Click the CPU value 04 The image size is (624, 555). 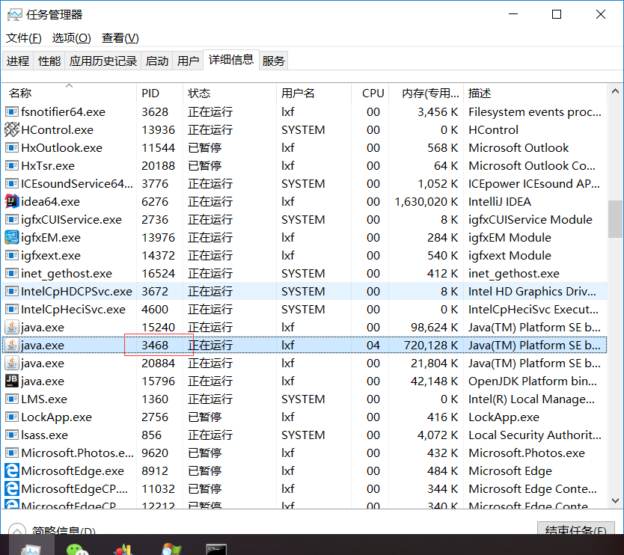[373, 345]
